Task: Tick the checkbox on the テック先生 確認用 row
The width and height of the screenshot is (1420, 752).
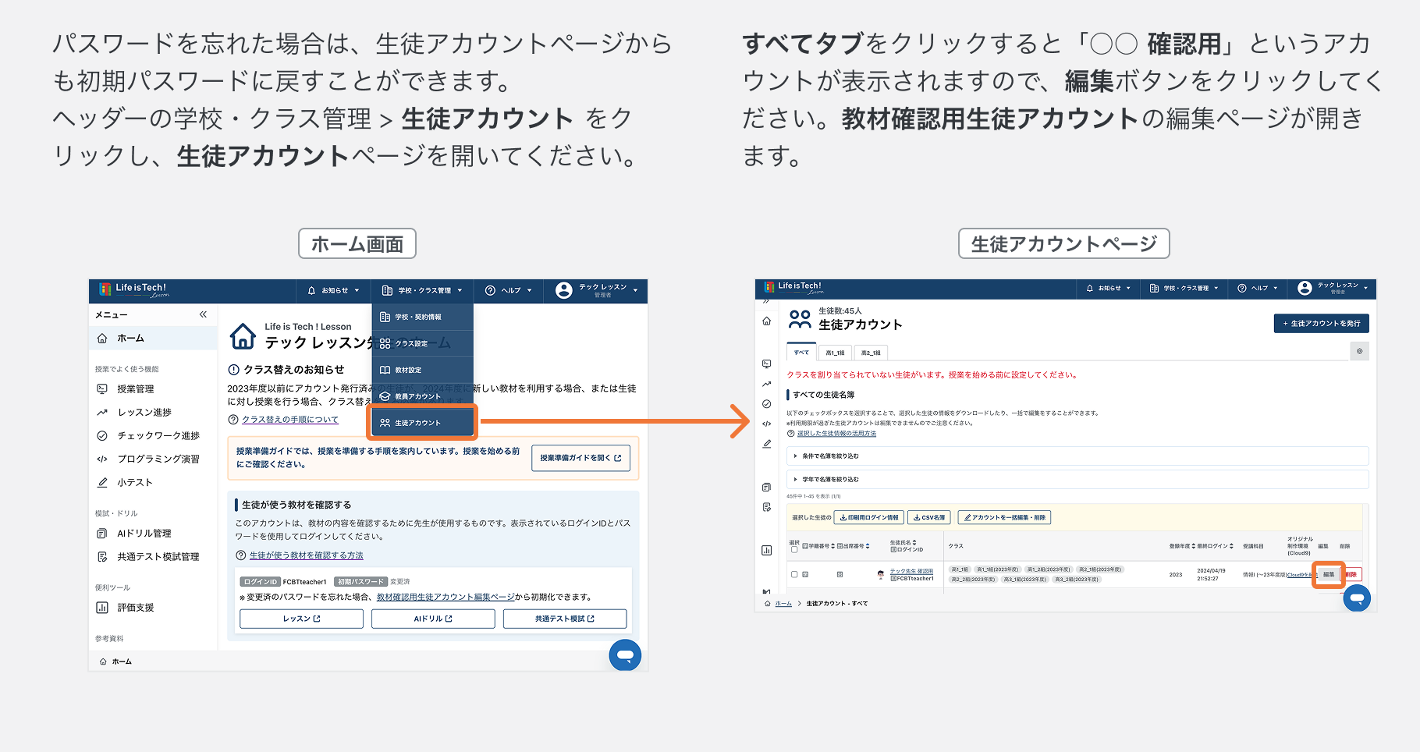Action: tap(794, 574)
